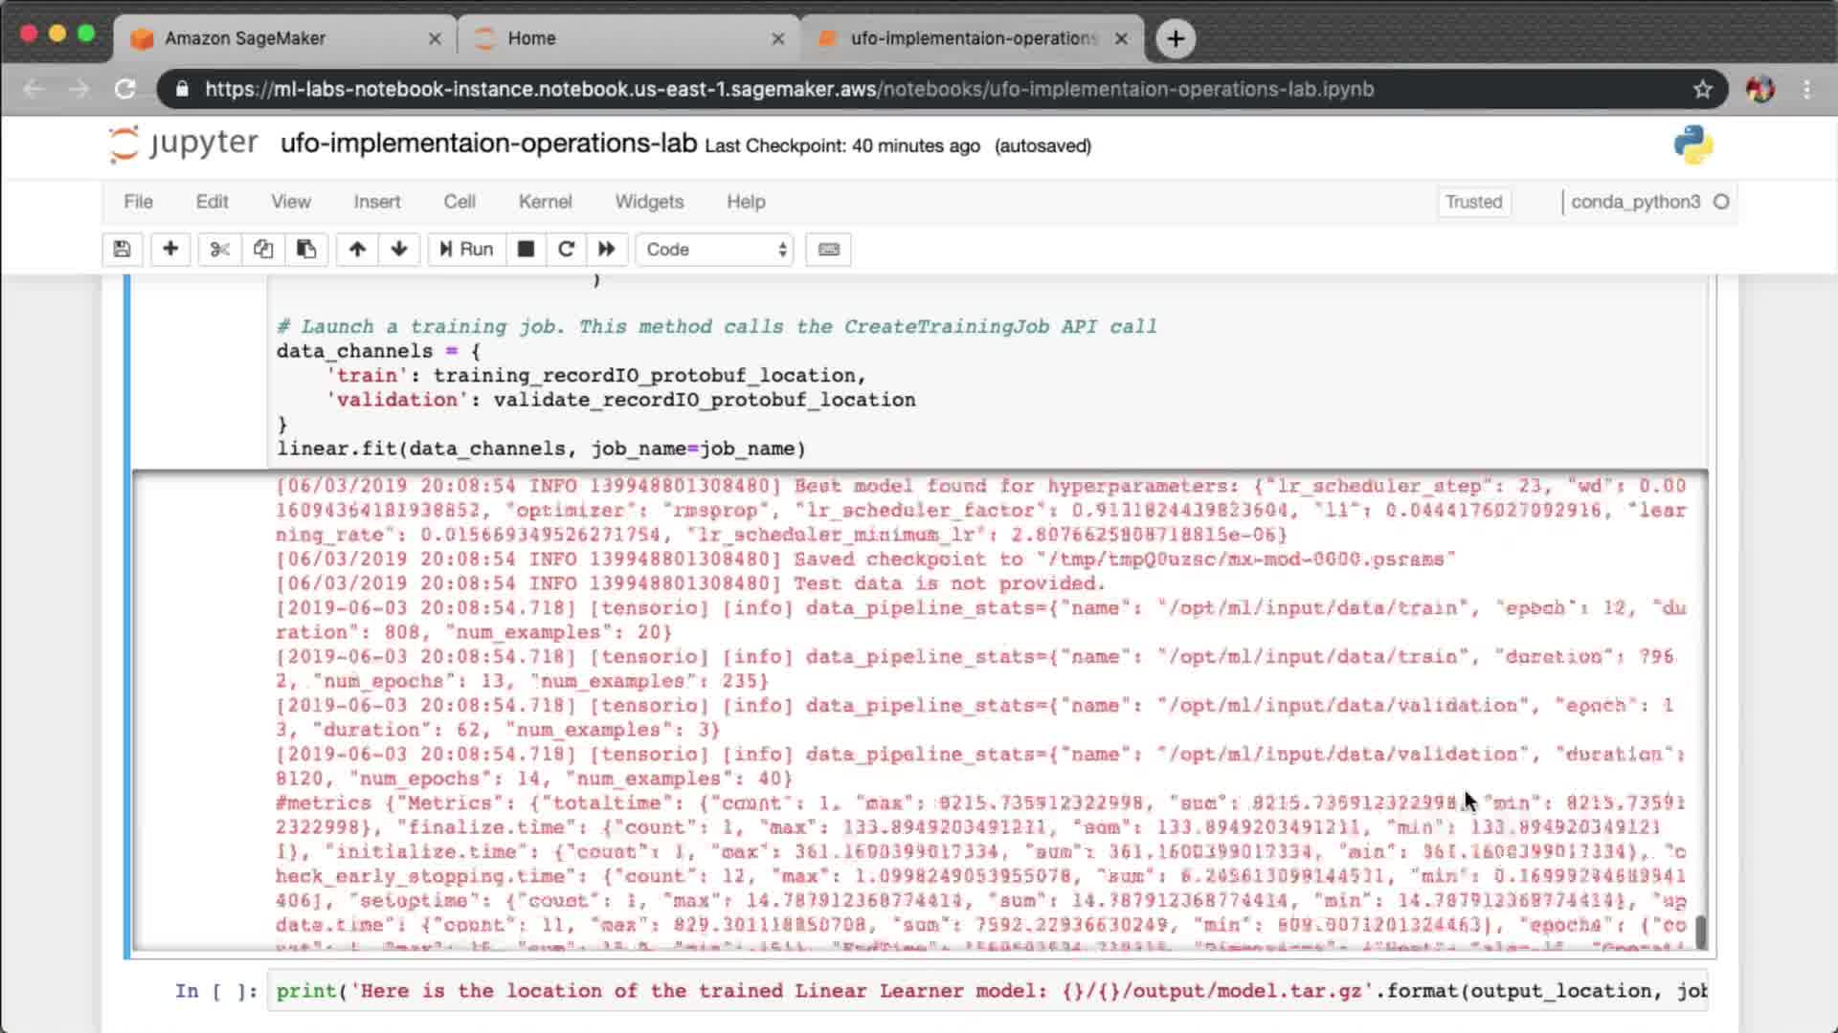Open the Cell menu

pos(459,202)
